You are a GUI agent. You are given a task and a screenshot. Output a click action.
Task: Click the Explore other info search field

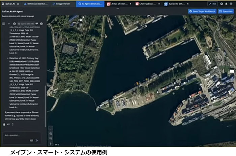pos(26,24)
